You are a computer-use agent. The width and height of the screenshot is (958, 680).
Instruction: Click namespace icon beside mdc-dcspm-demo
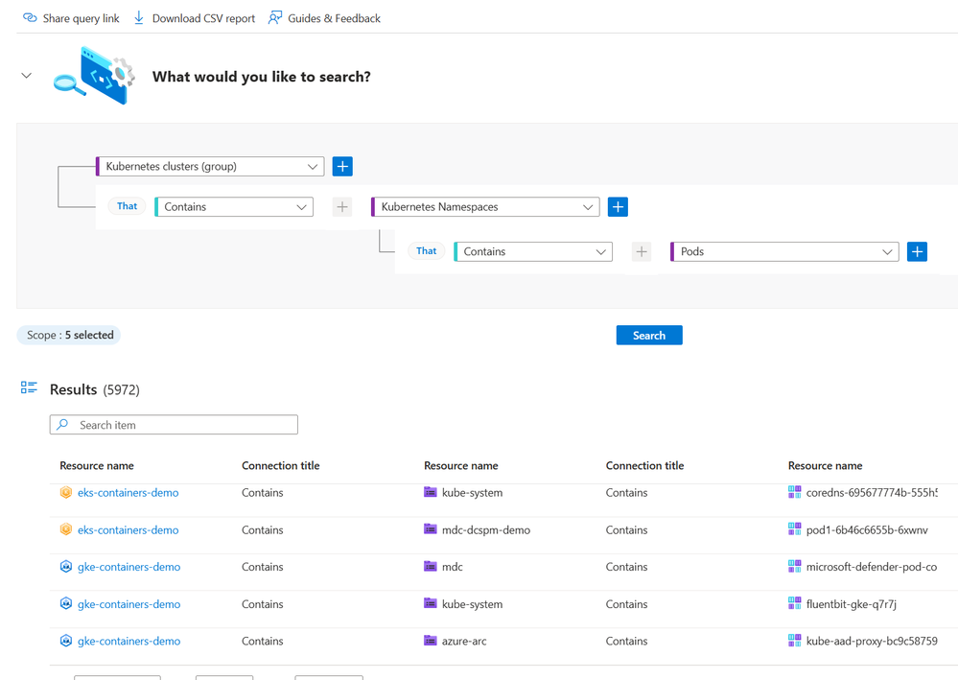pos(431,529)
